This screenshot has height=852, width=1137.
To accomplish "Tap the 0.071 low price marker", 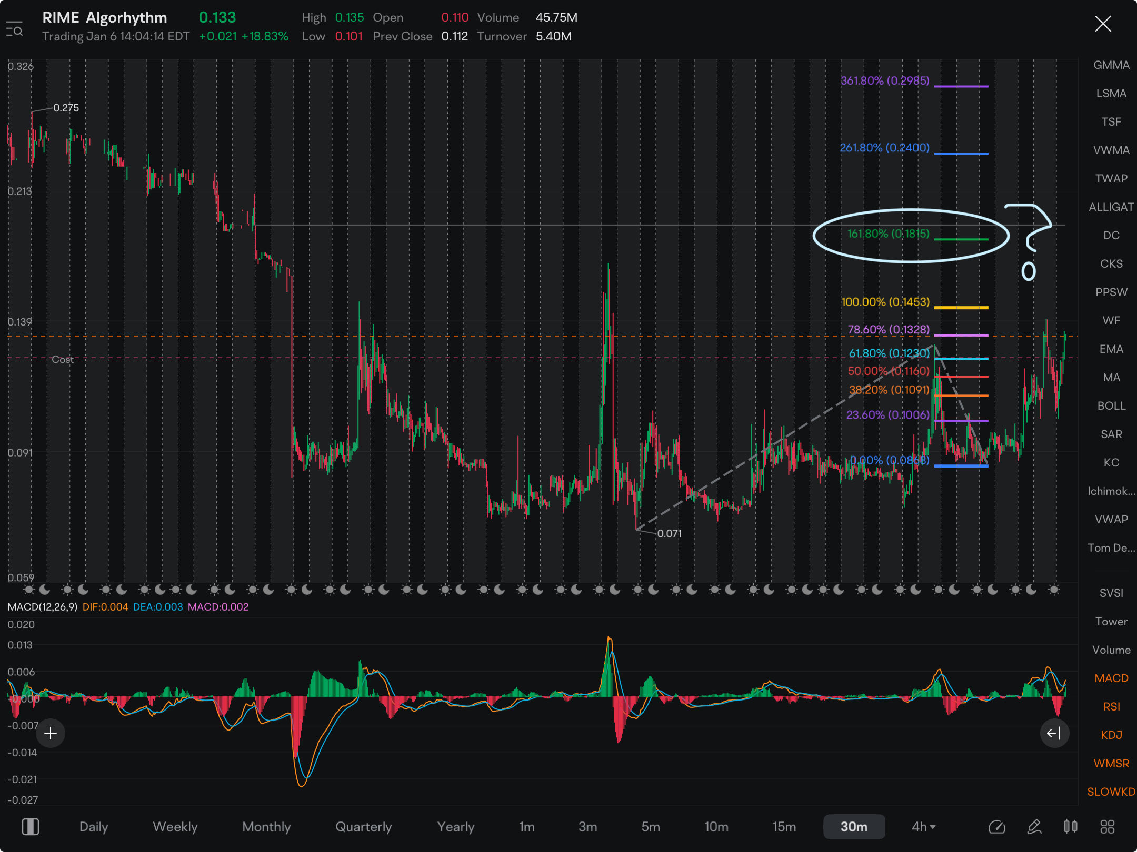I will point(669,533).
